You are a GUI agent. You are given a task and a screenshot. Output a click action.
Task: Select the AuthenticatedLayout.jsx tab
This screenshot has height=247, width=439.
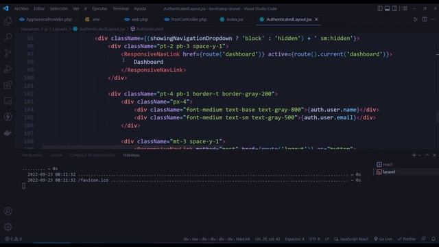[x=288, y=19]
